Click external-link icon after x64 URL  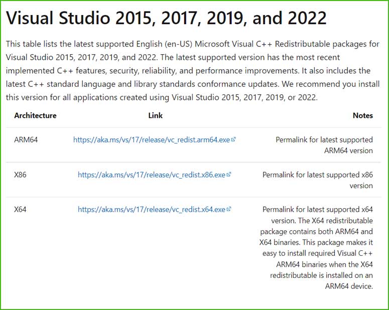point(229,209)
